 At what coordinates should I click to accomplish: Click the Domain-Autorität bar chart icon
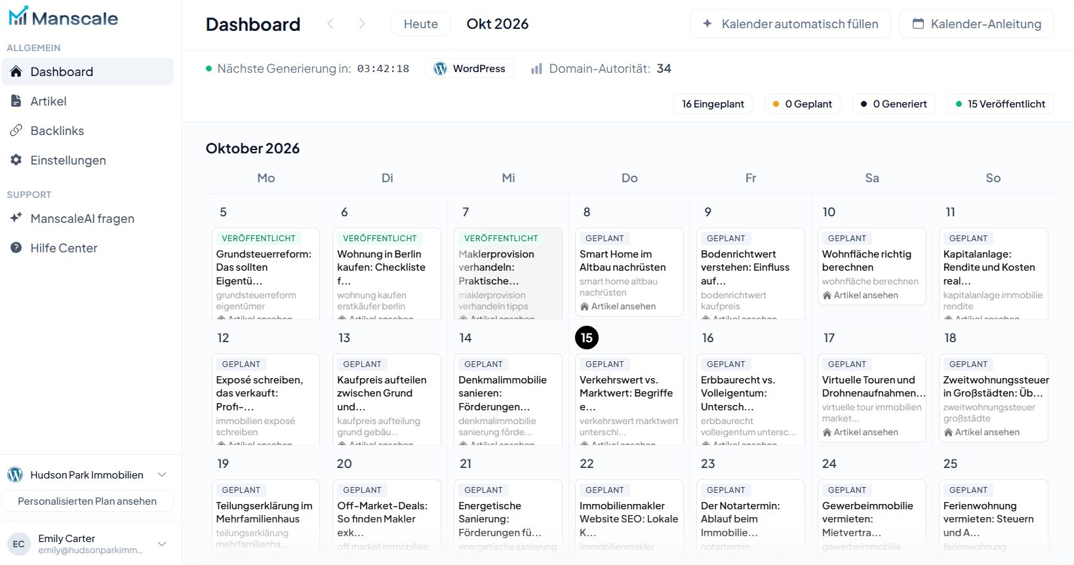click(536, 68)
